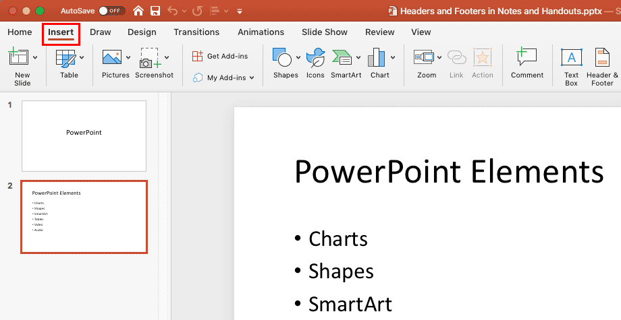Open the Draw tab
This screenshot has width=621, height=320.
click(x=100, y=32)
